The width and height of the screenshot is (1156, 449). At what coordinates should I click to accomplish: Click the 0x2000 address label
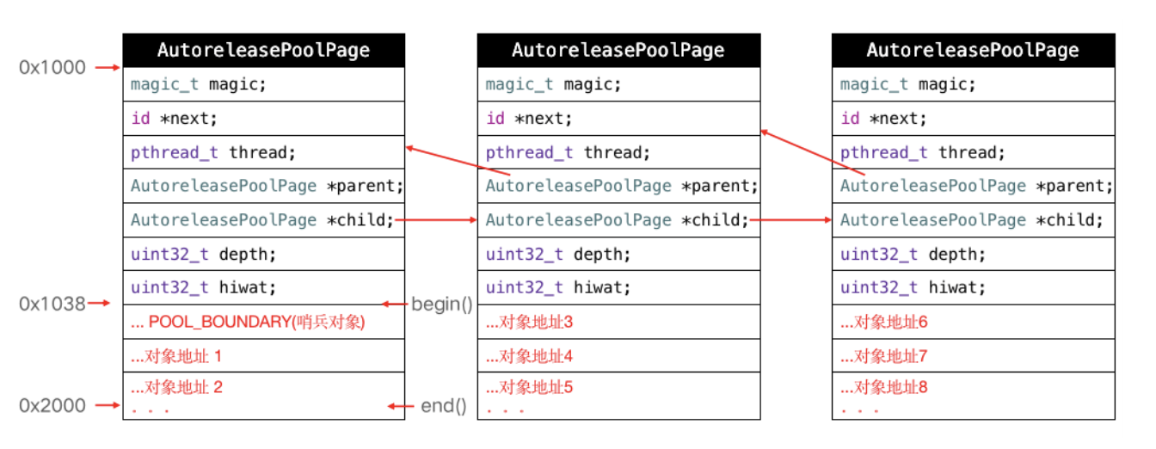pos(52,405)
